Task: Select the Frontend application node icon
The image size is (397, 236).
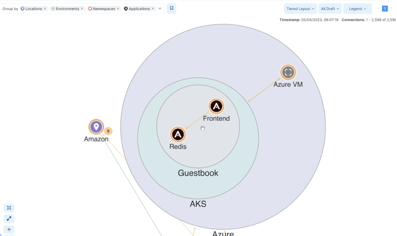Action: click(x=216, y=106)
